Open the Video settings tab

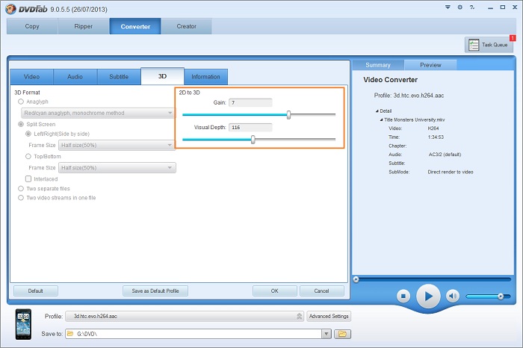[31, 77]
